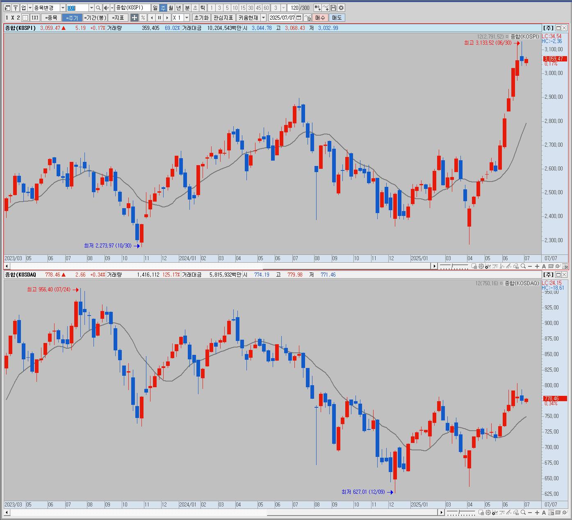Toggle crosshair cursor mode
Image resolution: width=572 pixels, height=520 pixels.
pos(134,18)
